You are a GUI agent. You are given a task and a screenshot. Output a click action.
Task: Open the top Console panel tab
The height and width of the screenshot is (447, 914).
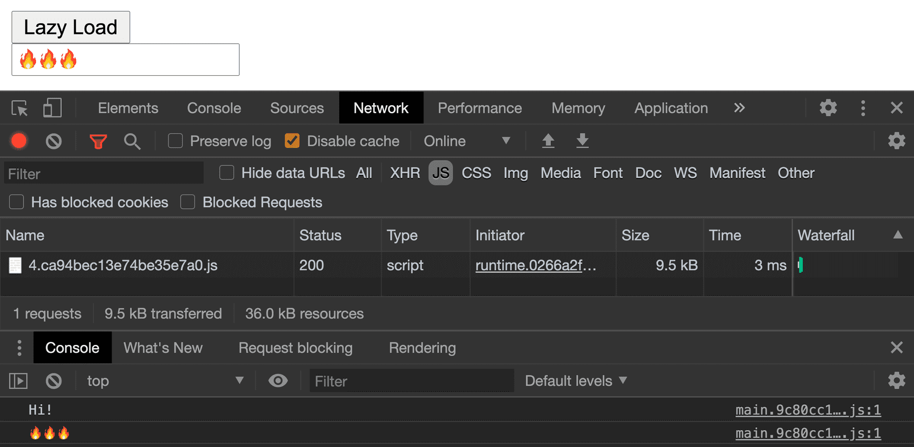(x=214, y=108)
